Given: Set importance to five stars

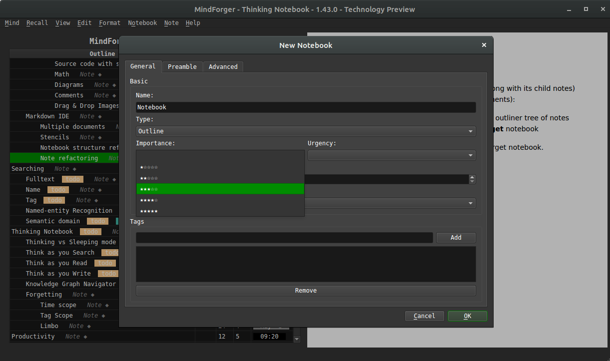Looking at the screenshot, I should (220, 211).
